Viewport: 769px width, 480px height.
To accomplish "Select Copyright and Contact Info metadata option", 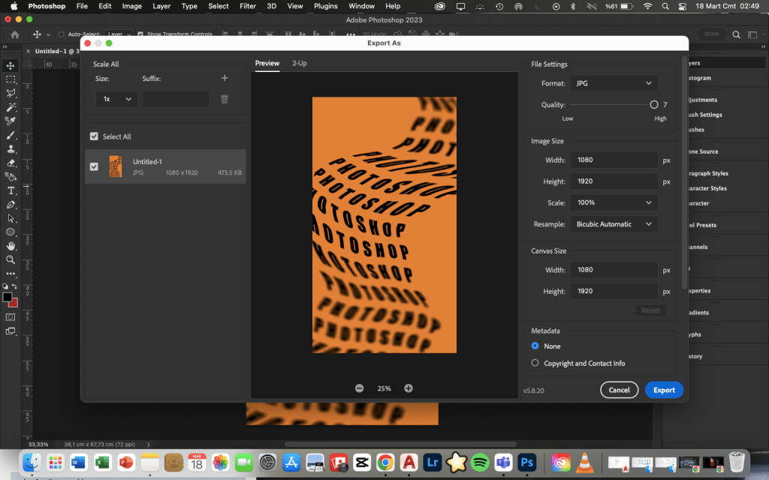I will (x=535, y=363).
